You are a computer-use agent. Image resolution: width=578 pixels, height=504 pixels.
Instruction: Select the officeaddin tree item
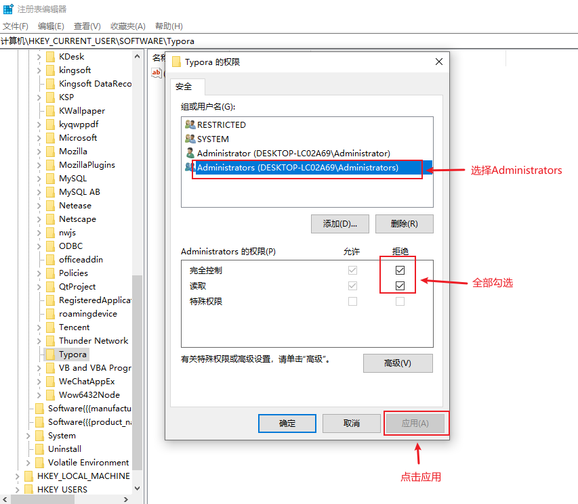click(x=81, y=260)
